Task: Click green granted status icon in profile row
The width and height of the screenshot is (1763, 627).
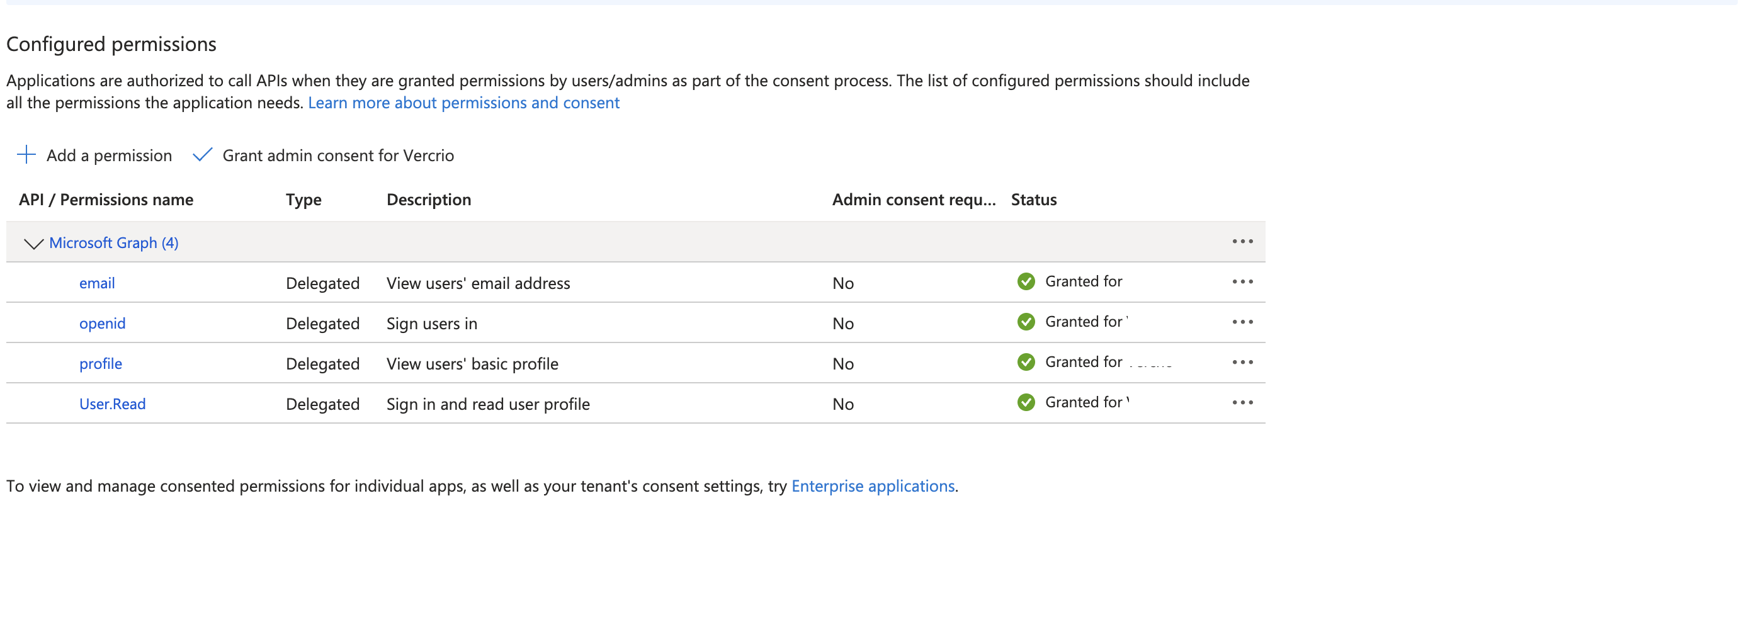Action: click(1026, 362)
